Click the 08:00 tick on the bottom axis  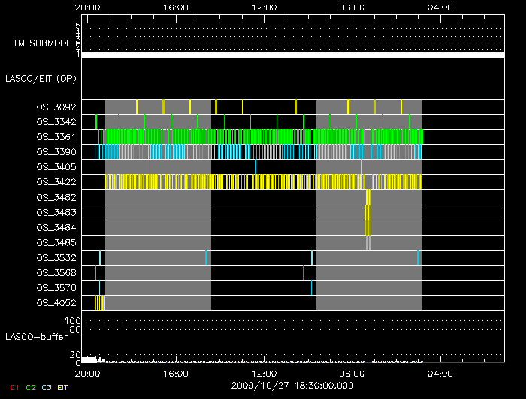click(x=352, y=373)
